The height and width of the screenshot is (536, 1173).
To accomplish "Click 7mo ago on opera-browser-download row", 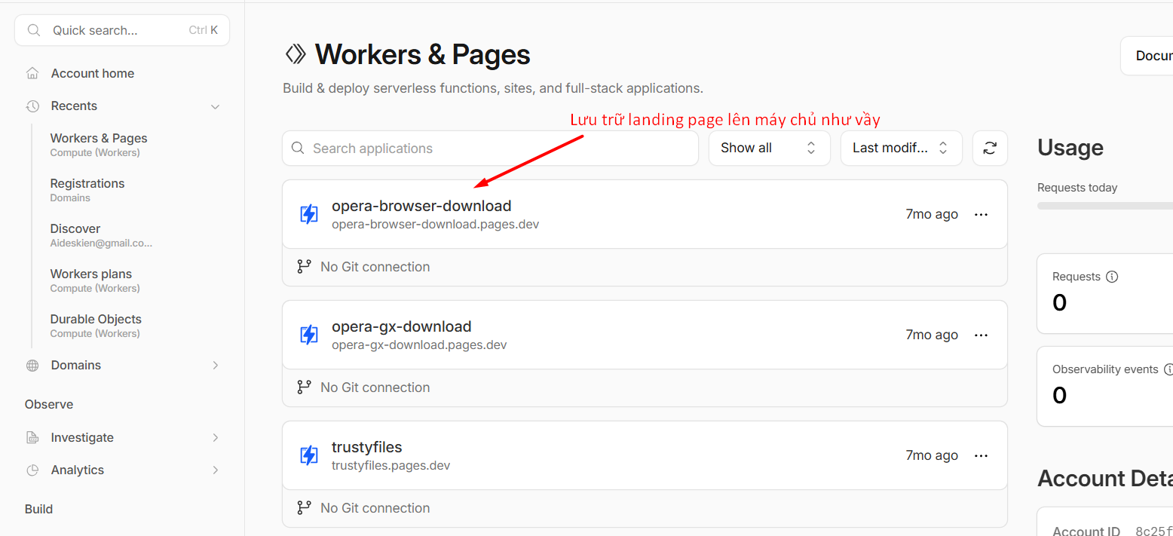I will coord(932,214).
